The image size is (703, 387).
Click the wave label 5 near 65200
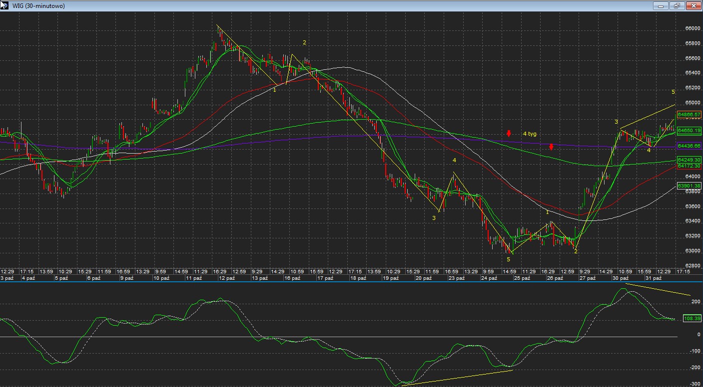673,92
